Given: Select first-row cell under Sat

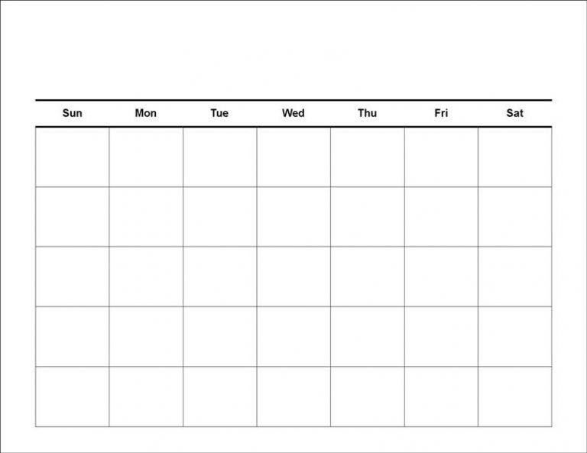Looking at the screenshot, I should (514, 157).
